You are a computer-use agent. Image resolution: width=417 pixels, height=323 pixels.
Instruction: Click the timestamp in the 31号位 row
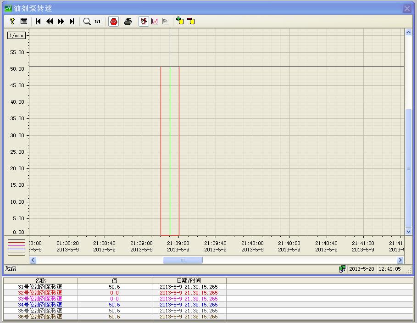[189, 287]
